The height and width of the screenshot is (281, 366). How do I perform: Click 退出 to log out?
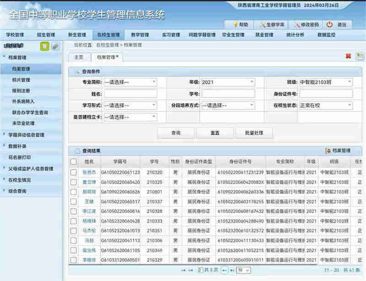pos(337,24)
